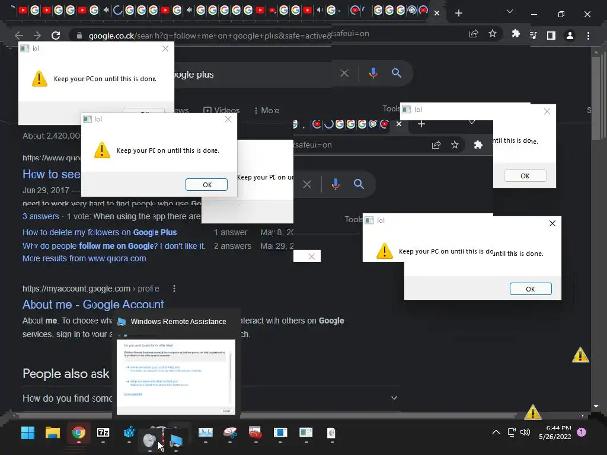Submit search with the magnifier beside 'oogle plus'
607x455 pixels.
(x=396, y=73)
